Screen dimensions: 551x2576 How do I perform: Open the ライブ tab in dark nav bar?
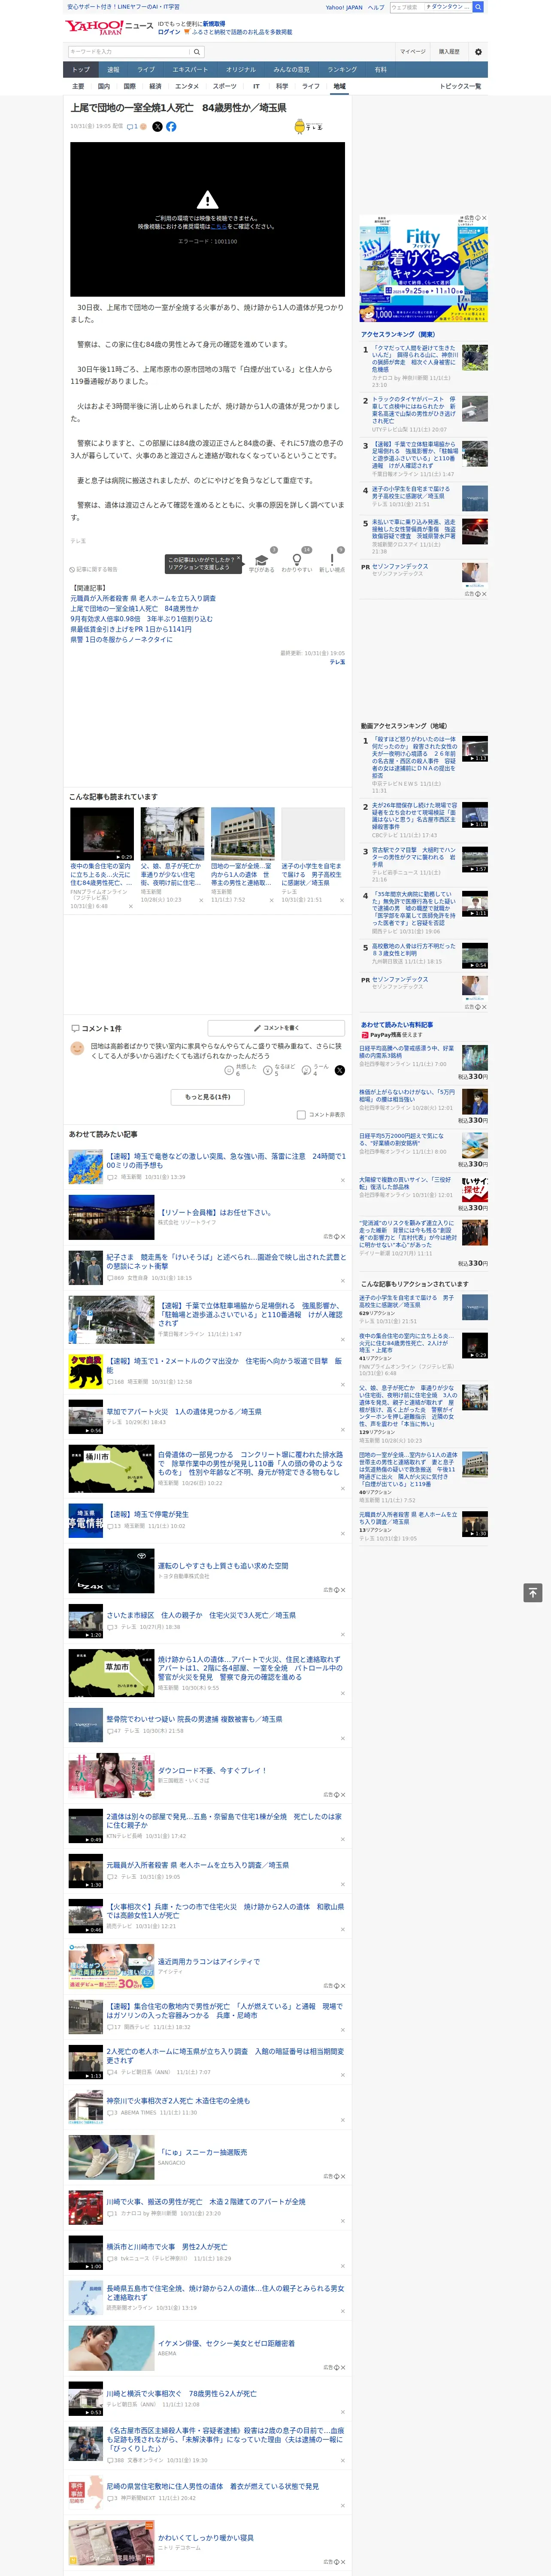click(x=146, y=70)
